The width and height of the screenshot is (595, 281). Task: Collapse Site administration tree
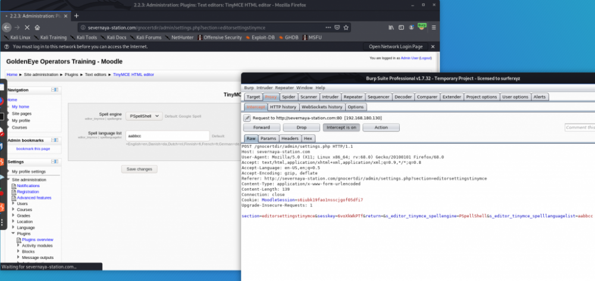(9, 179)
